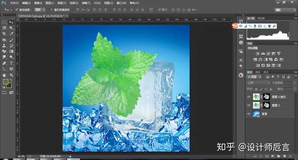Toggle the layer filter on/off switch

tap(296, 77)
